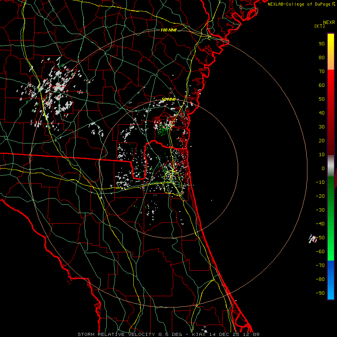This screenshot has width=337, height=337.
Task: Click the -90 knot scale label
Action: point(320,293)
